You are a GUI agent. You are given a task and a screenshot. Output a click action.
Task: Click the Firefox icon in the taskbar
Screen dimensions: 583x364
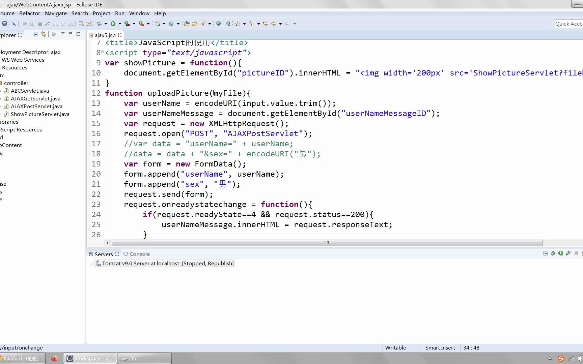(x=54, y=358)
